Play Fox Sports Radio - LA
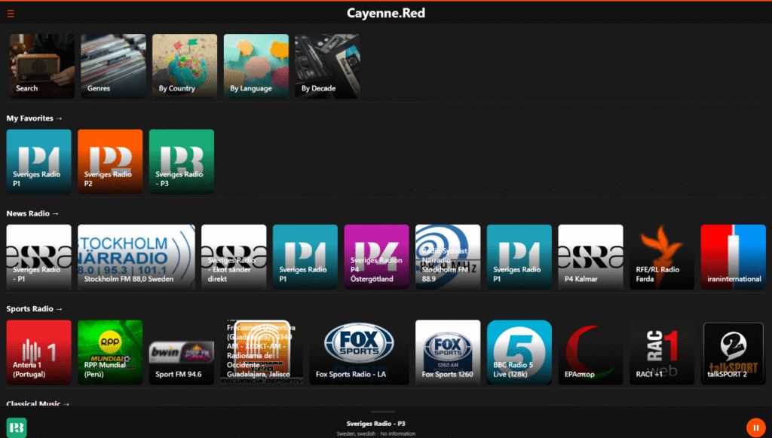 [359, 352]
